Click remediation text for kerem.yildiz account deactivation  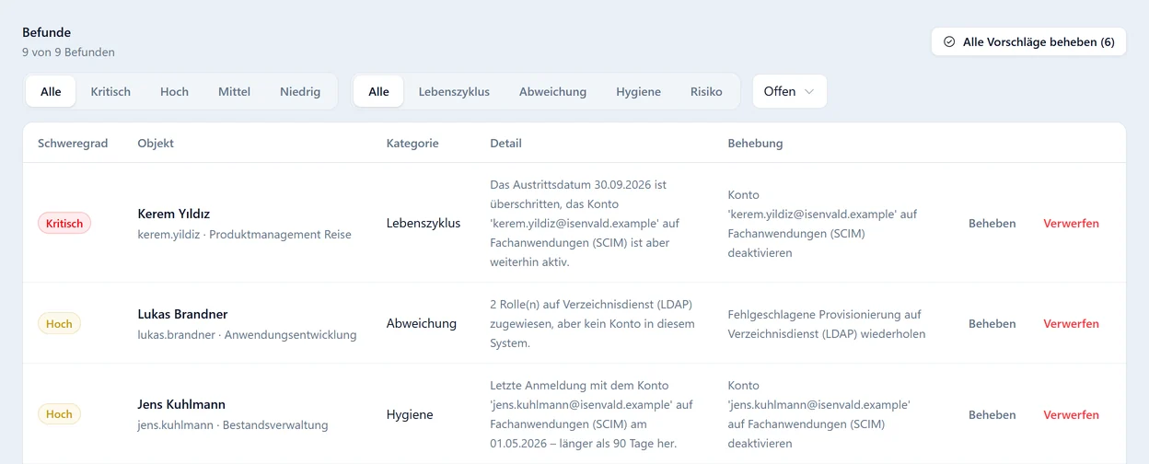[822, 223]
